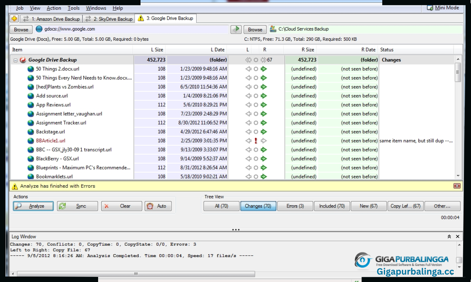
Task: Open the Tools menu
Action: (73, 8)
